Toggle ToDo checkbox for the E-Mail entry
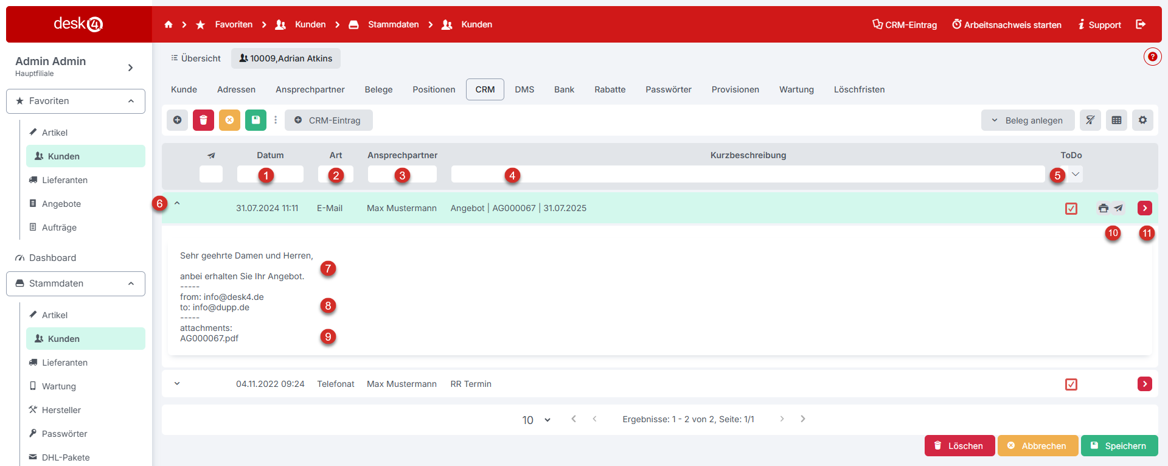Viewport: 1168px width, 466px height. [1071, 209]
